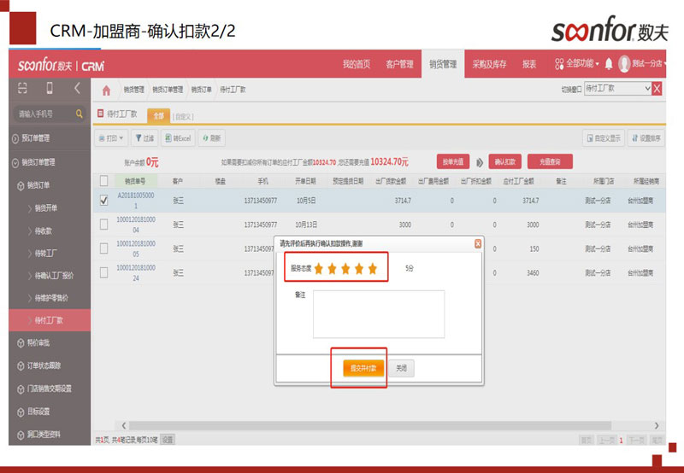
Task: Click the fifth star of service rating
Action: coord(372,268)
